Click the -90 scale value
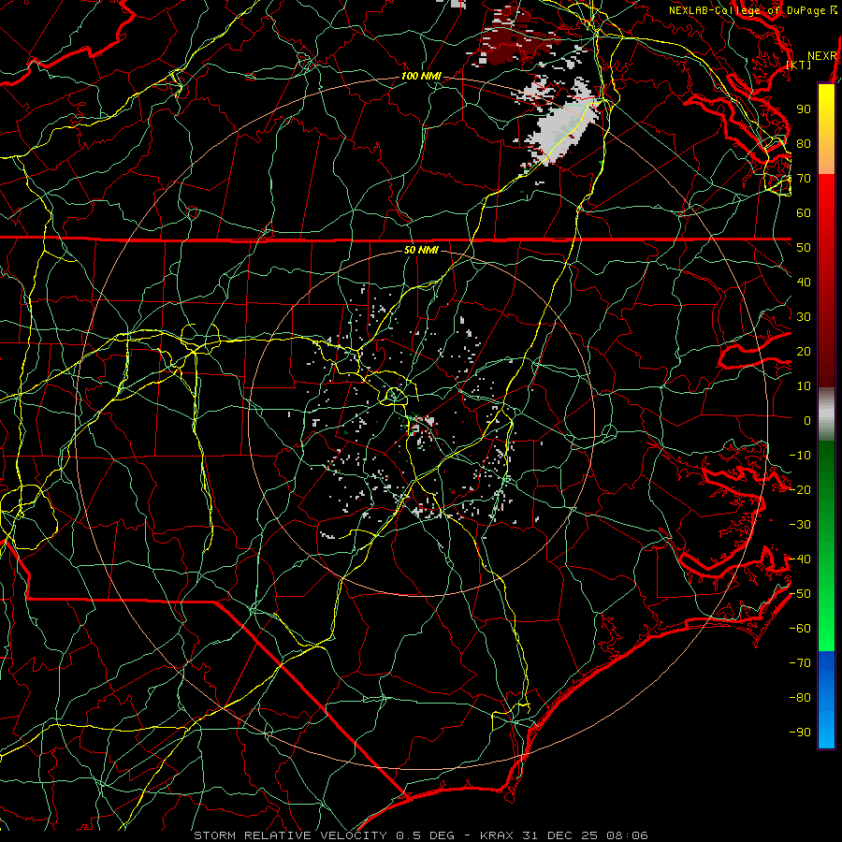 (x=800, y=733)
